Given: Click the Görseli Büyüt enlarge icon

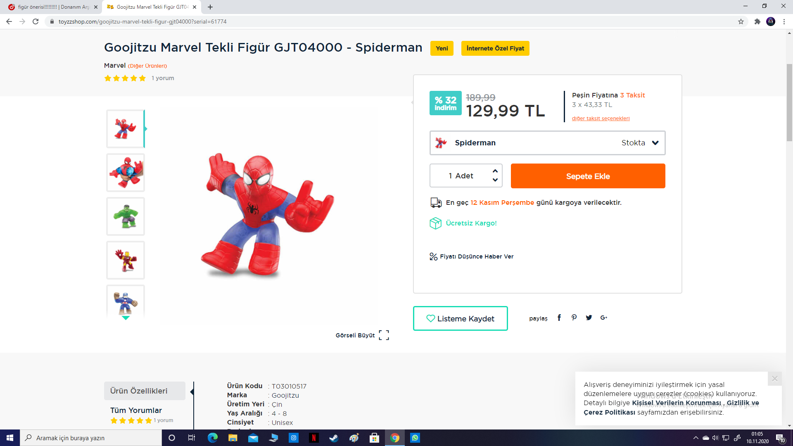Looking at the screenshot, I should pyautogui.click(x=384, y=335).
